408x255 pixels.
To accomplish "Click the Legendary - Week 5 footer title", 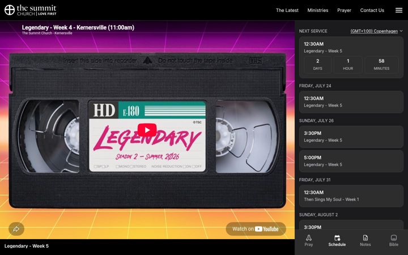I will coord(27,246).
